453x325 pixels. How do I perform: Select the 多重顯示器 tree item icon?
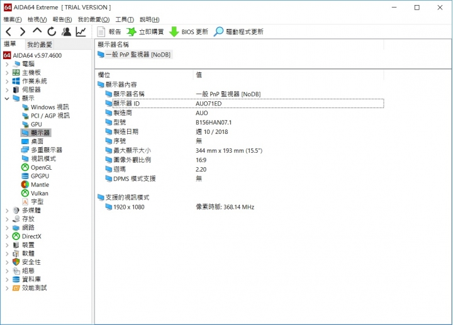click(x=25, y=150)
